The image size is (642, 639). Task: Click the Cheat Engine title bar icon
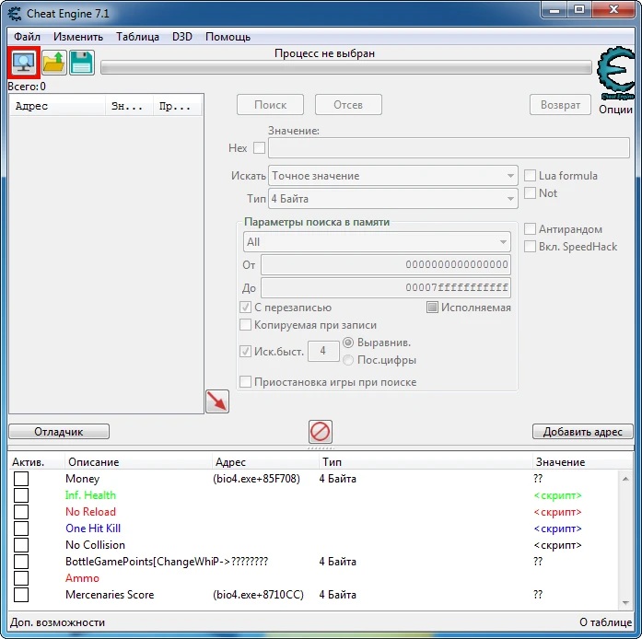15,14
